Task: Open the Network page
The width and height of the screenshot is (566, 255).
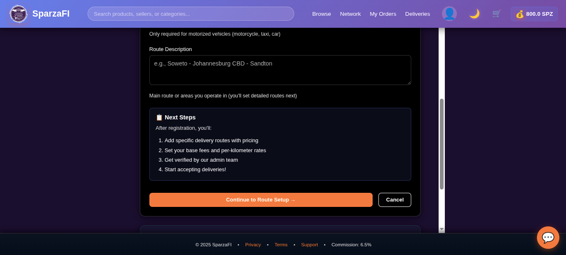Action: click(x=350, y=14)
